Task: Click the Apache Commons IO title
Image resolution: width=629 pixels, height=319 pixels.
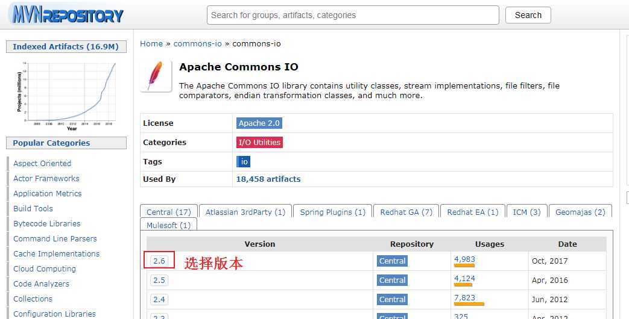Action: point(239,67)
